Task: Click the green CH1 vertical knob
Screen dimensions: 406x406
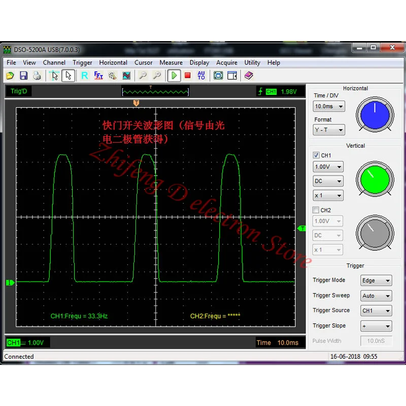Action: [375, 179]
